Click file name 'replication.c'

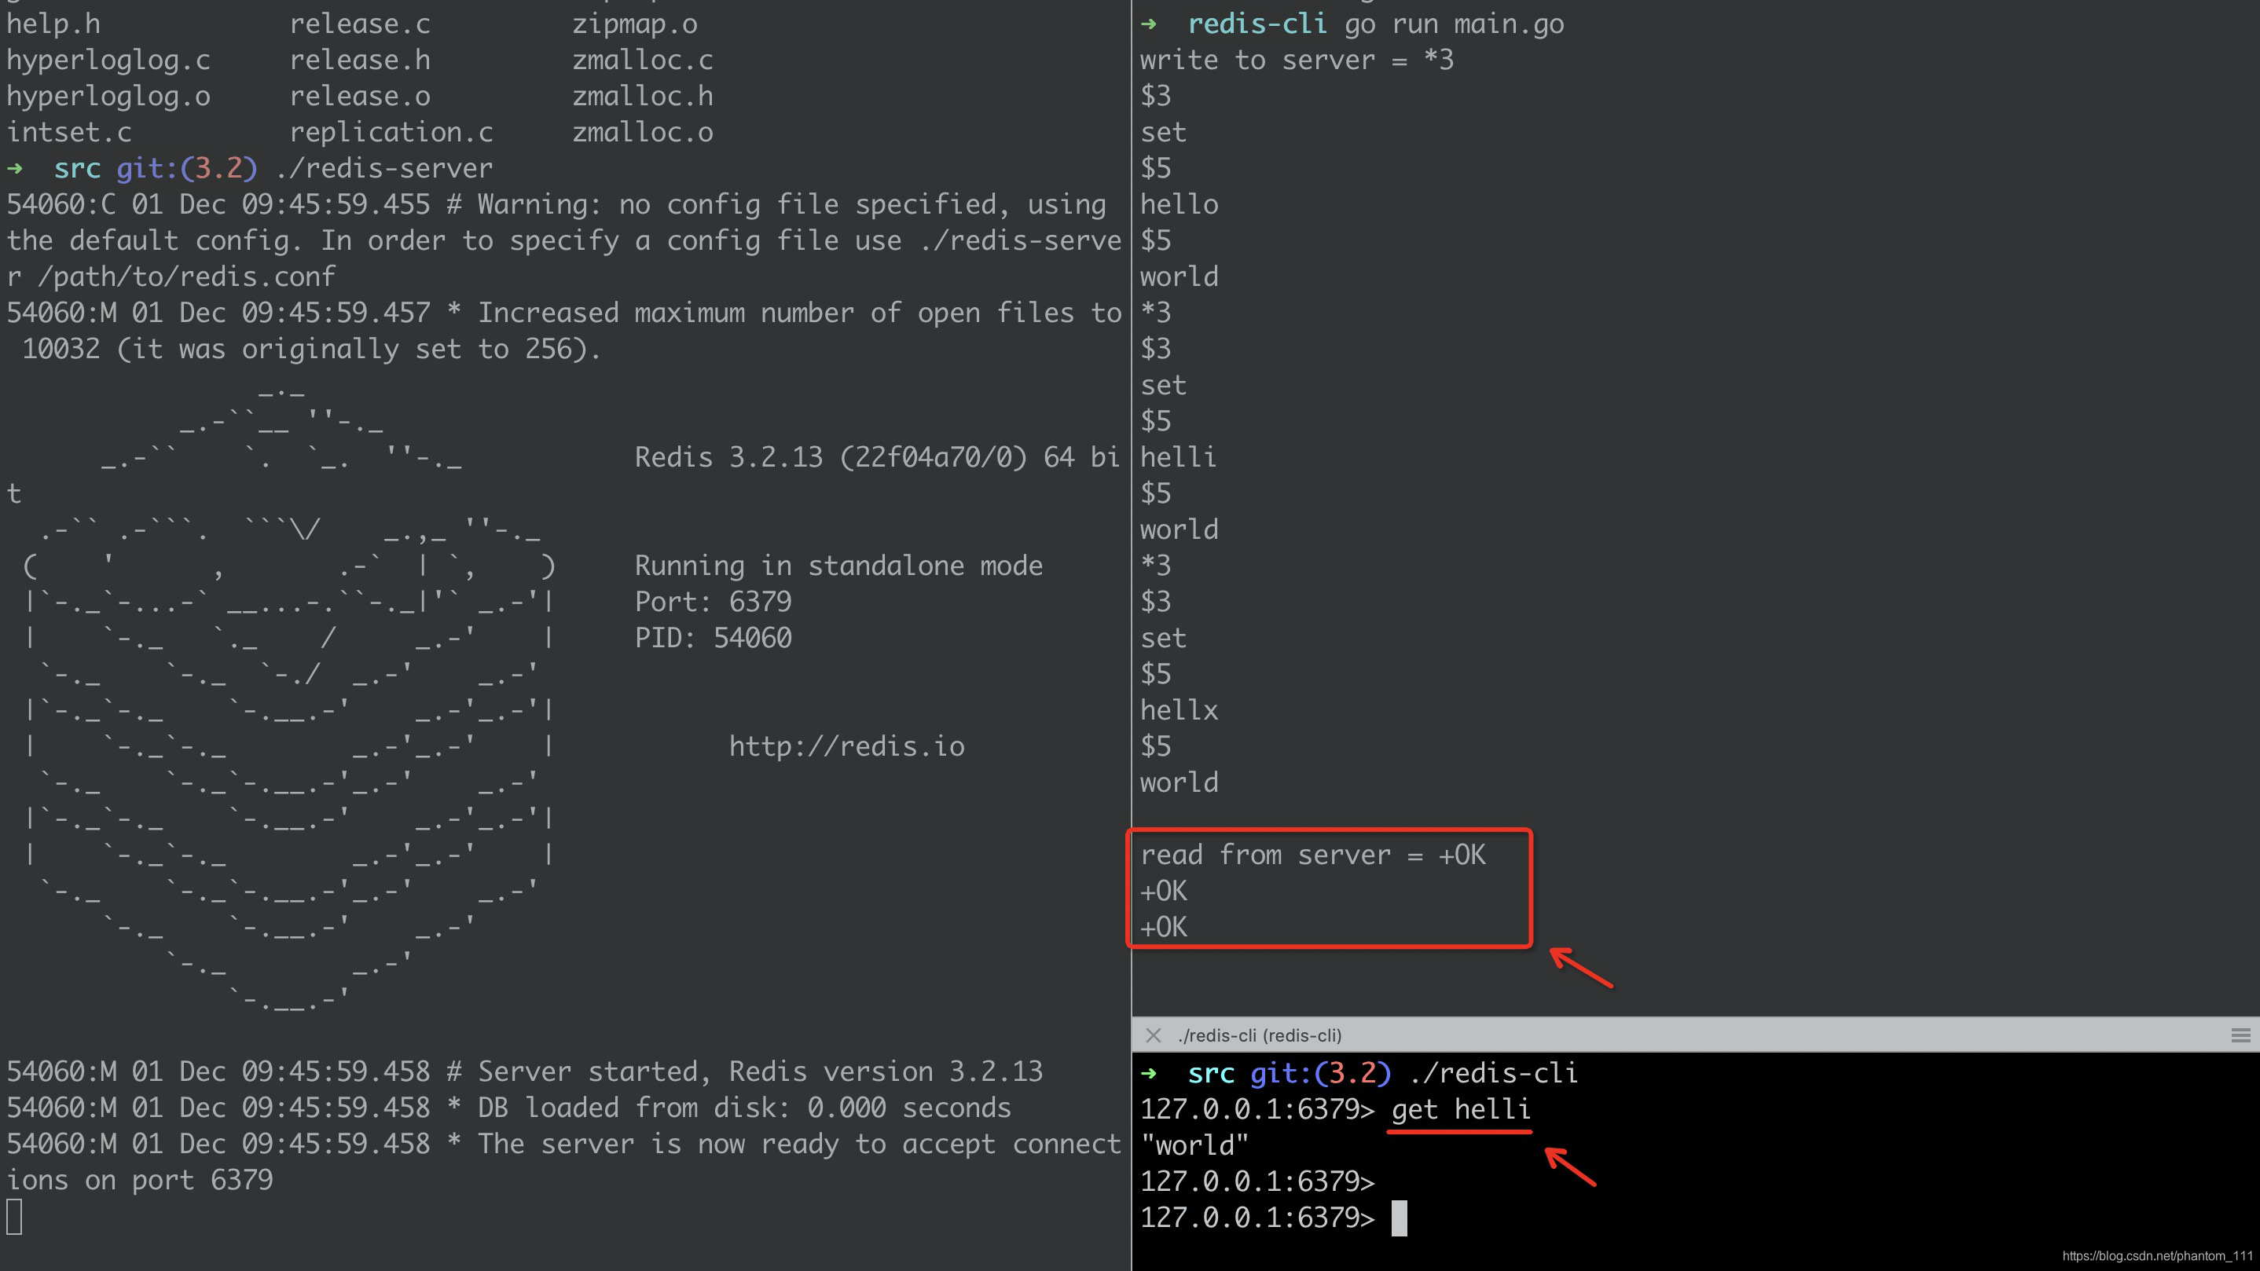391,133
